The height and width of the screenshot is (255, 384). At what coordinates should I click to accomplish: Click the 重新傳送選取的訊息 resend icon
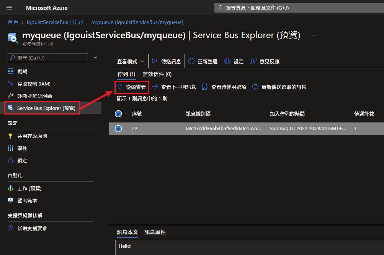click(255, 87)
